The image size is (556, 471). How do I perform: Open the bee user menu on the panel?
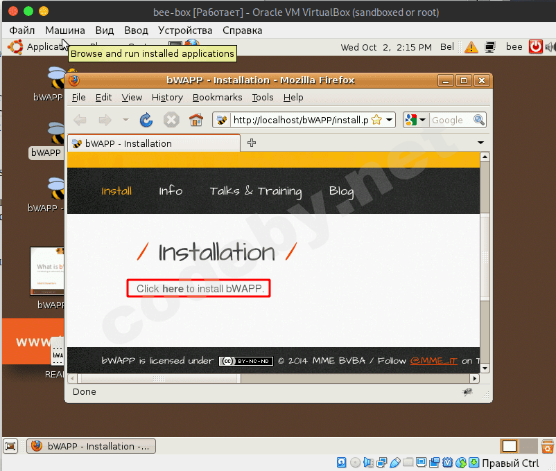coord(514,47)
